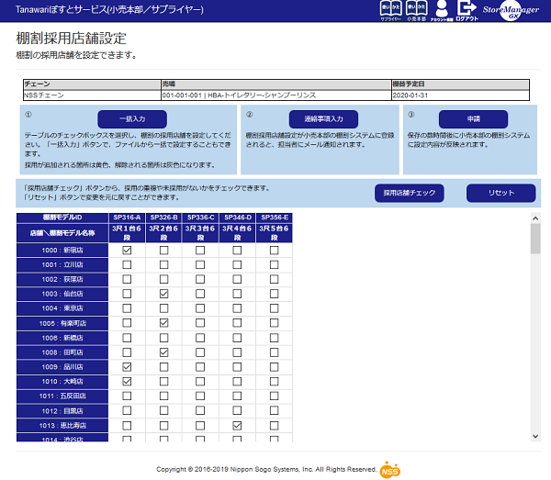Uncheck SP346-D for 1013：恵比寿店
The image size is (551, 480).
[x=237, y=426]
